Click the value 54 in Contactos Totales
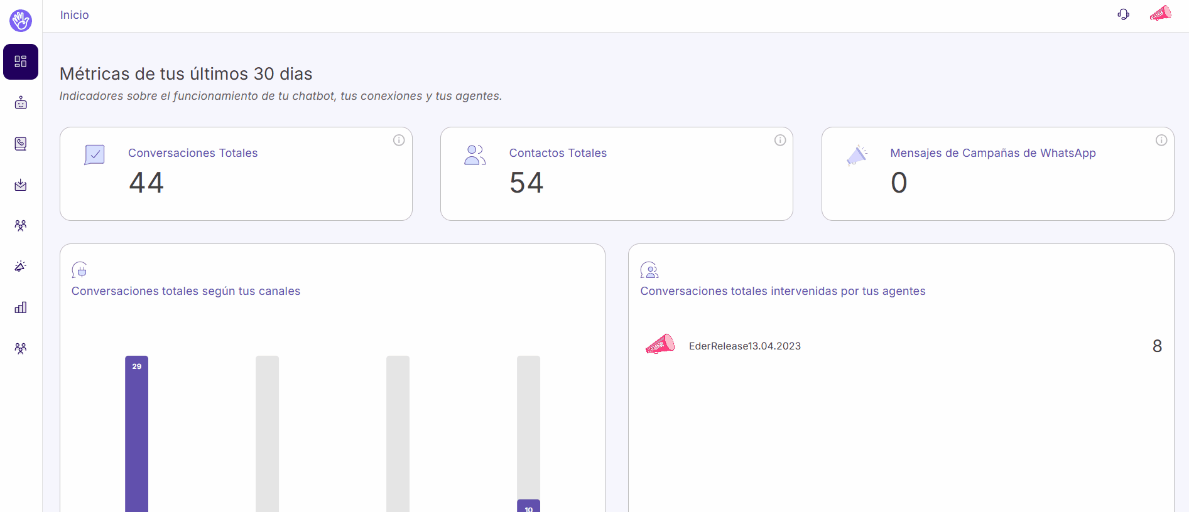The height and width of the screenshot is (512, 1189). (x=526, y=183)
